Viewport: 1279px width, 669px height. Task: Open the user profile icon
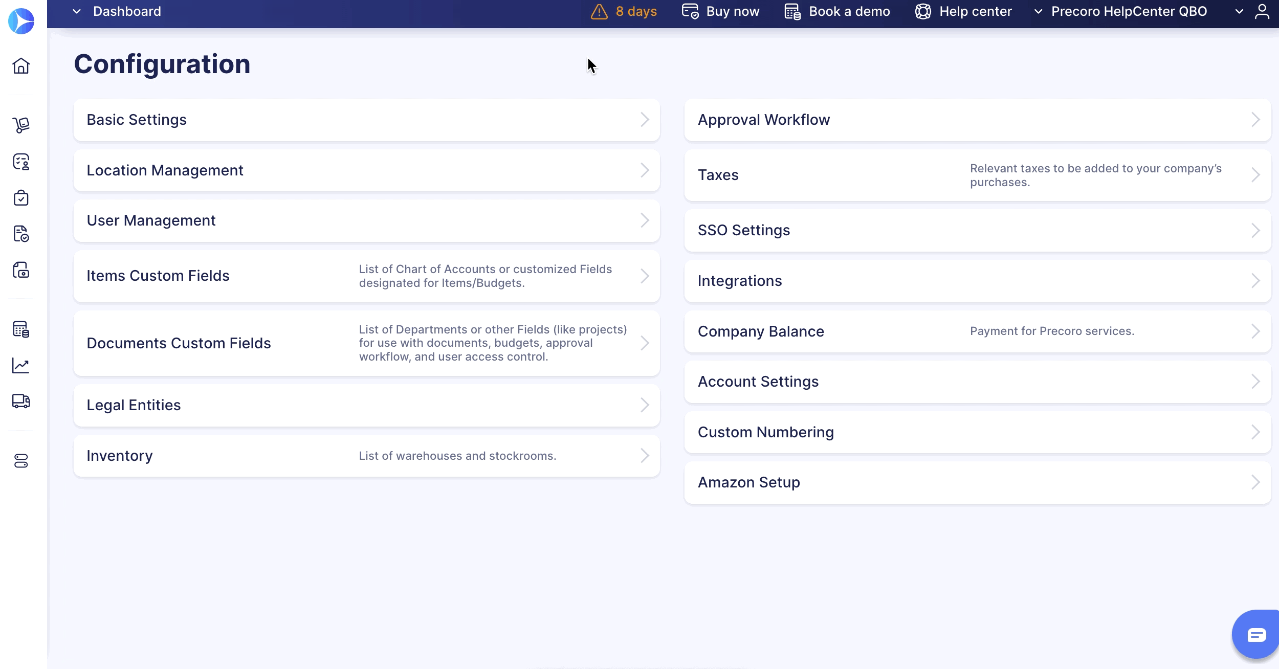click(1262, 12)
